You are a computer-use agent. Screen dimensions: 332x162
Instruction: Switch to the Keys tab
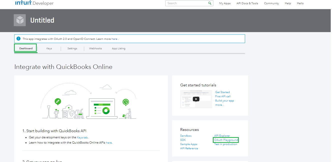[49, 49]
